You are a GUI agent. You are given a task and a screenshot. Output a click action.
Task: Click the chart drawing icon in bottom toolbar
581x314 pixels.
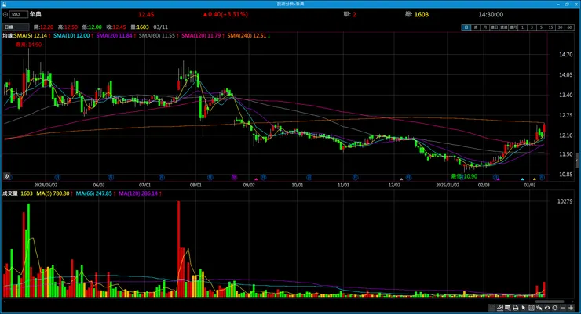pyautogui.click(x=500, y=308)
